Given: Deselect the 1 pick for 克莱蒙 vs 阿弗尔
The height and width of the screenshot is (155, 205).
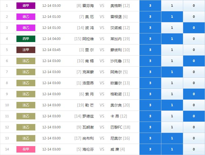Looking at the screenshot, I should point(172,72).
